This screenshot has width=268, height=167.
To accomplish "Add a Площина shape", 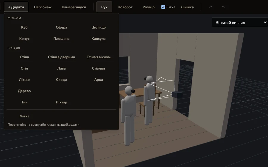I will pos(61,39).
